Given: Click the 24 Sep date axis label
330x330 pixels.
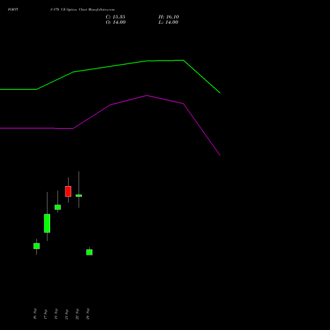Looking at the screenshot, I should 88,313.
